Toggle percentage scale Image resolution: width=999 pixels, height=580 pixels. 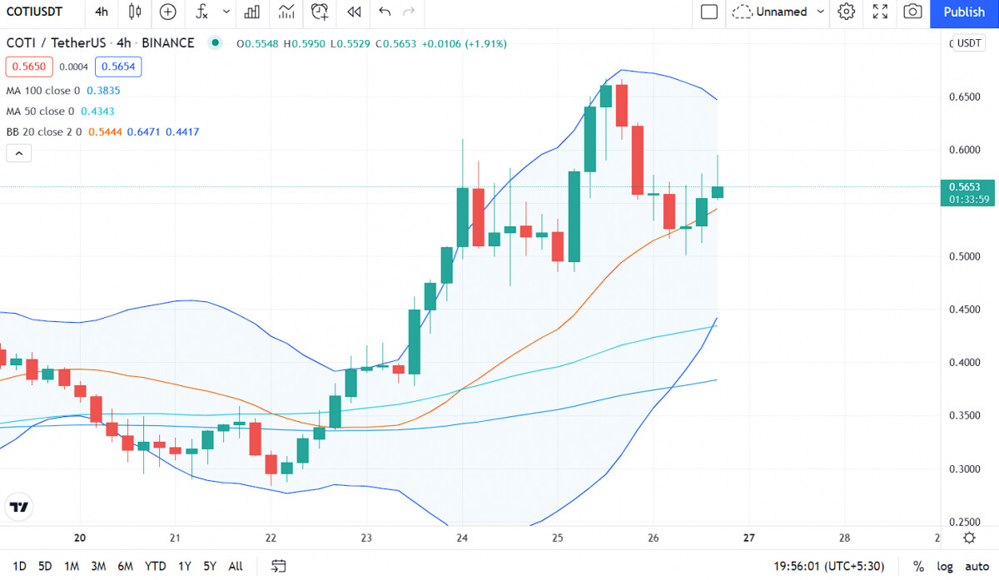point(918,566)
